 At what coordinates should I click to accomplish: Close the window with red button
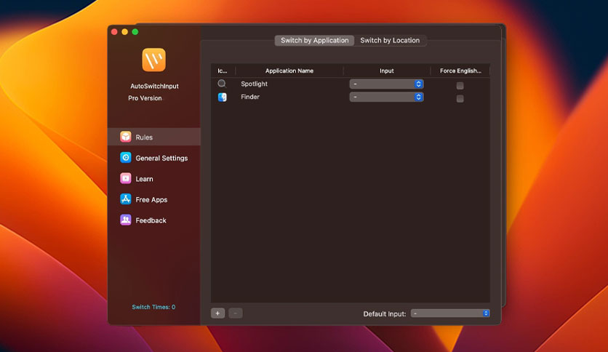click(114, 32)
